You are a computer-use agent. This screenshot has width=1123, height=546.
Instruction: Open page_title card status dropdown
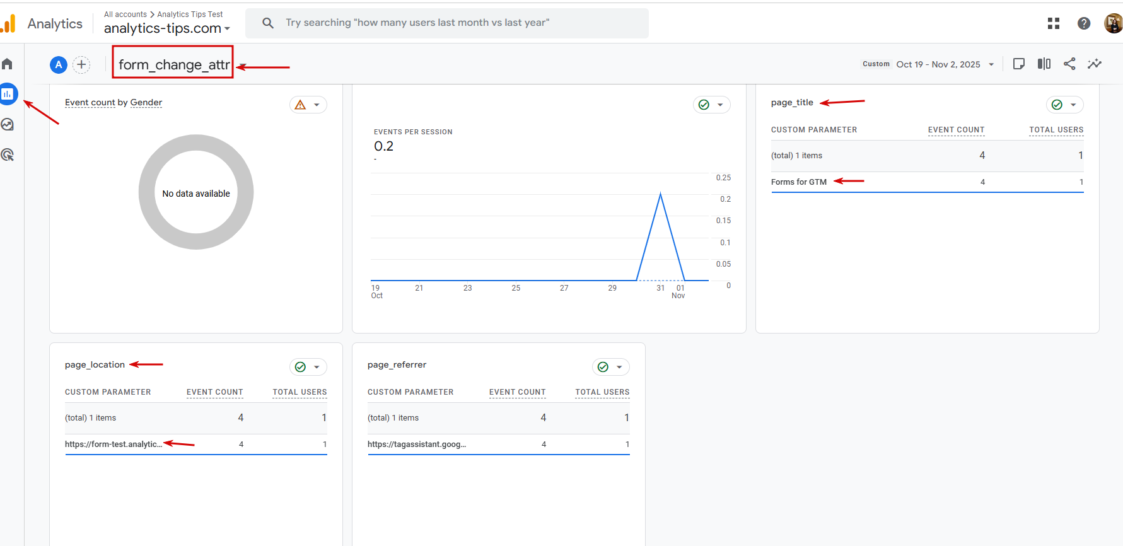pos(1064,105)
